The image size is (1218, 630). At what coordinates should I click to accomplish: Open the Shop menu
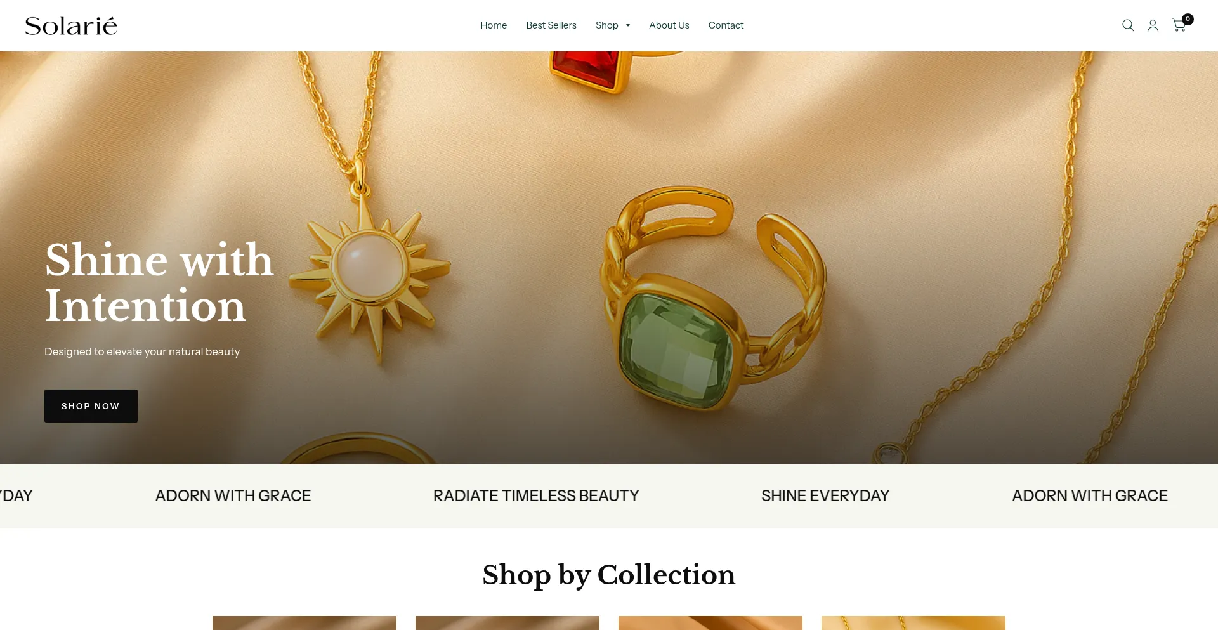606,25
